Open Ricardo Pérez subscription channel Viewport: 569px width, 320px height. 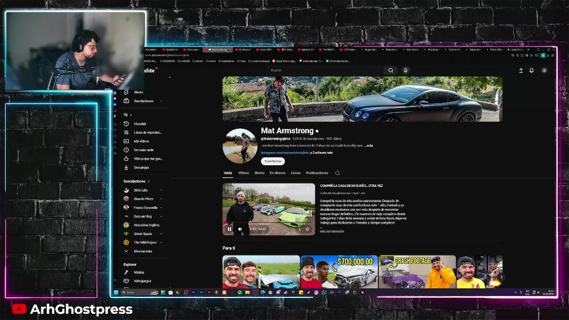click(143, 199)
